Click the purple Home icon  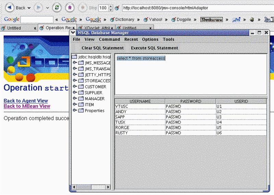(x=70, y=7)
